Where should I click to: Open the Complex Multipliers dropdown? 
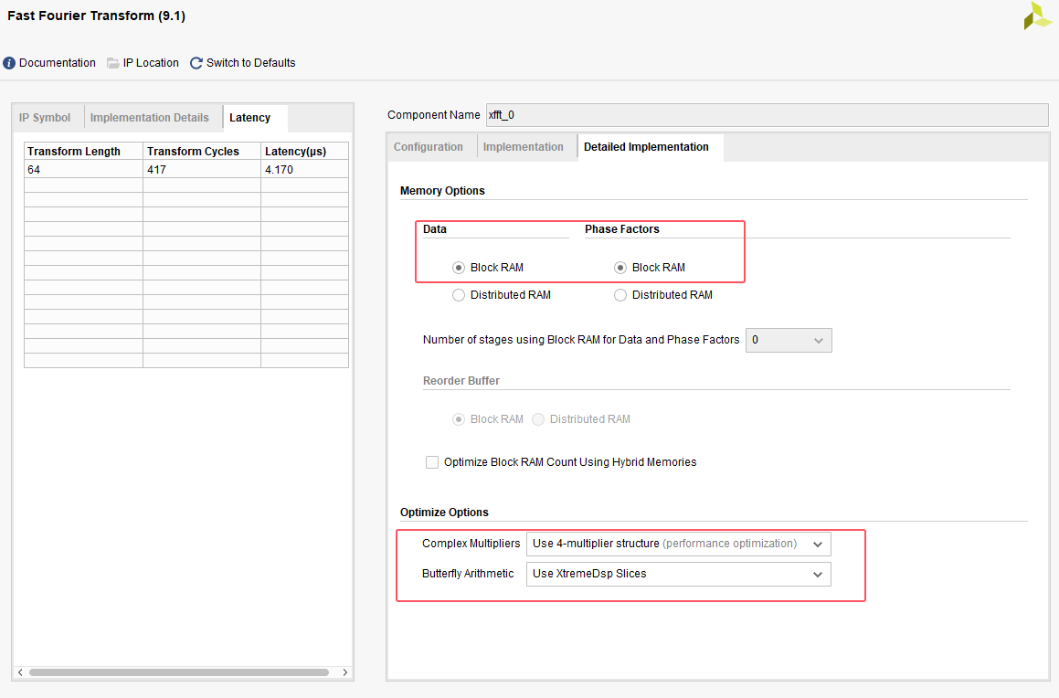coord(678,545)
